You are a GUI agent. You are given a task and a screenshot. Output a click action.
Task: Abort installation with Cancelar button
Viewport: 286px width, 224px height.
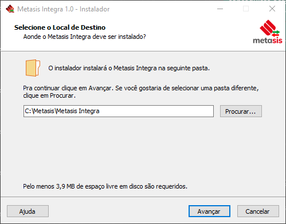[x=258, y=211]
